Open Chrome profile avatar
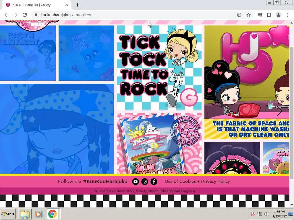This screenshot has height=220, width=294. point(278,15)
